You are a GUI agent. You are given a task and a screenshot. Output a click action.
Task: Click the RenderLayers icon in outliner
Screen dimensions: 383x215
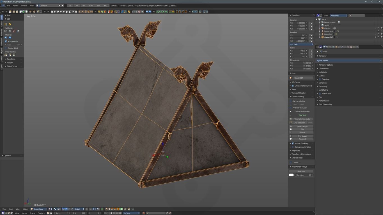(322, 22)
